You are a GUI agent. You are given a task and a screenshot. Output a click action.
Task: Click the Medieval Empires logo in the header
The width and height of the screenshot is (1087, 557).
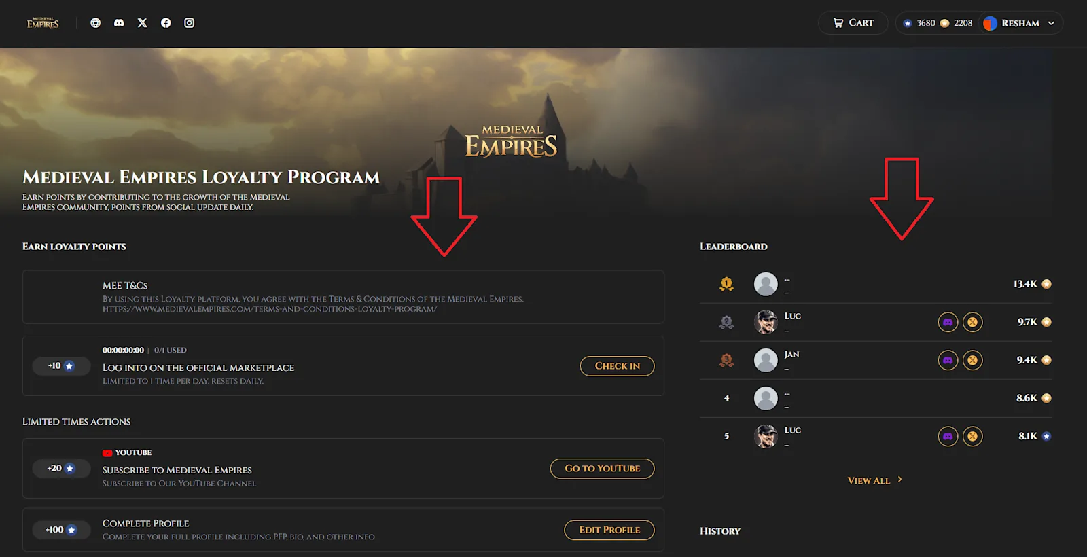(43, 23)
